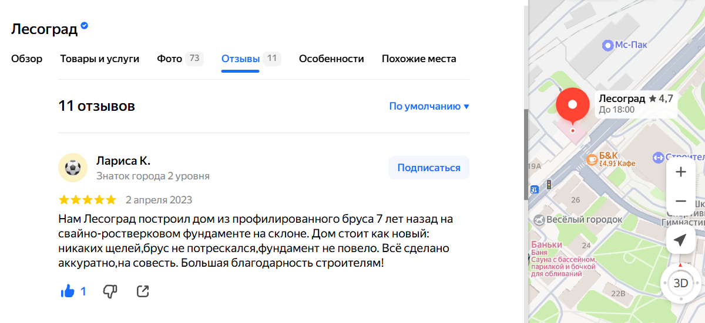
Task: Go to Похожие места tab
Action: (419, 59)
